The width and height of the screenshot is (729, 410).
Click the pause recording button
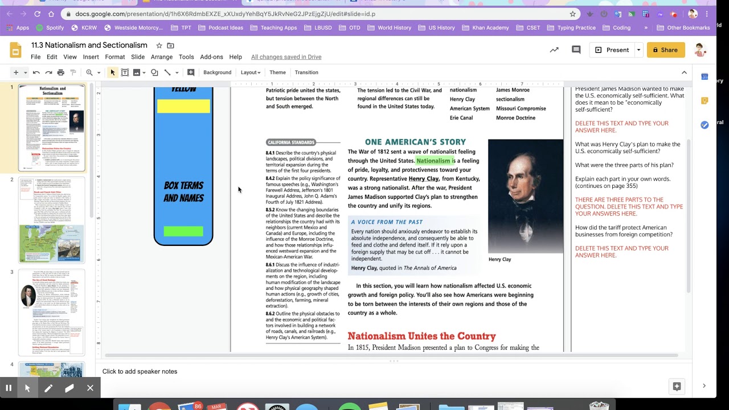9,388
